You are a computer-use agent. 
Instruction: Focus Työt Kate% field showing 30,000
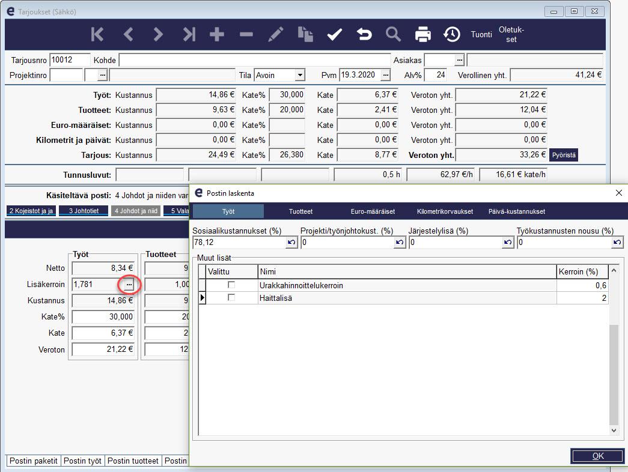click(x=287, y=95)
